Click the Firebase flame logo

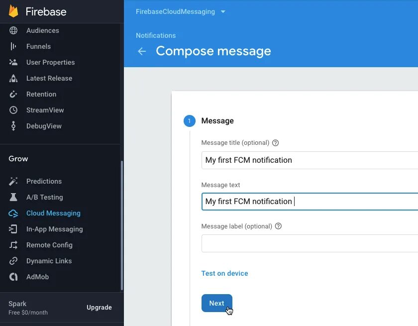point(13,11)
